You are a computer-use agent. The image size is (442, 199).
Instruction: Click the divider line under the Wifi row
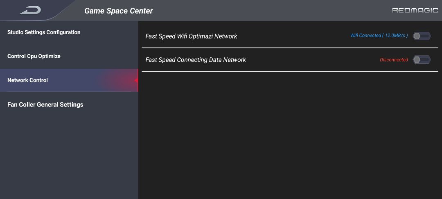290,48
